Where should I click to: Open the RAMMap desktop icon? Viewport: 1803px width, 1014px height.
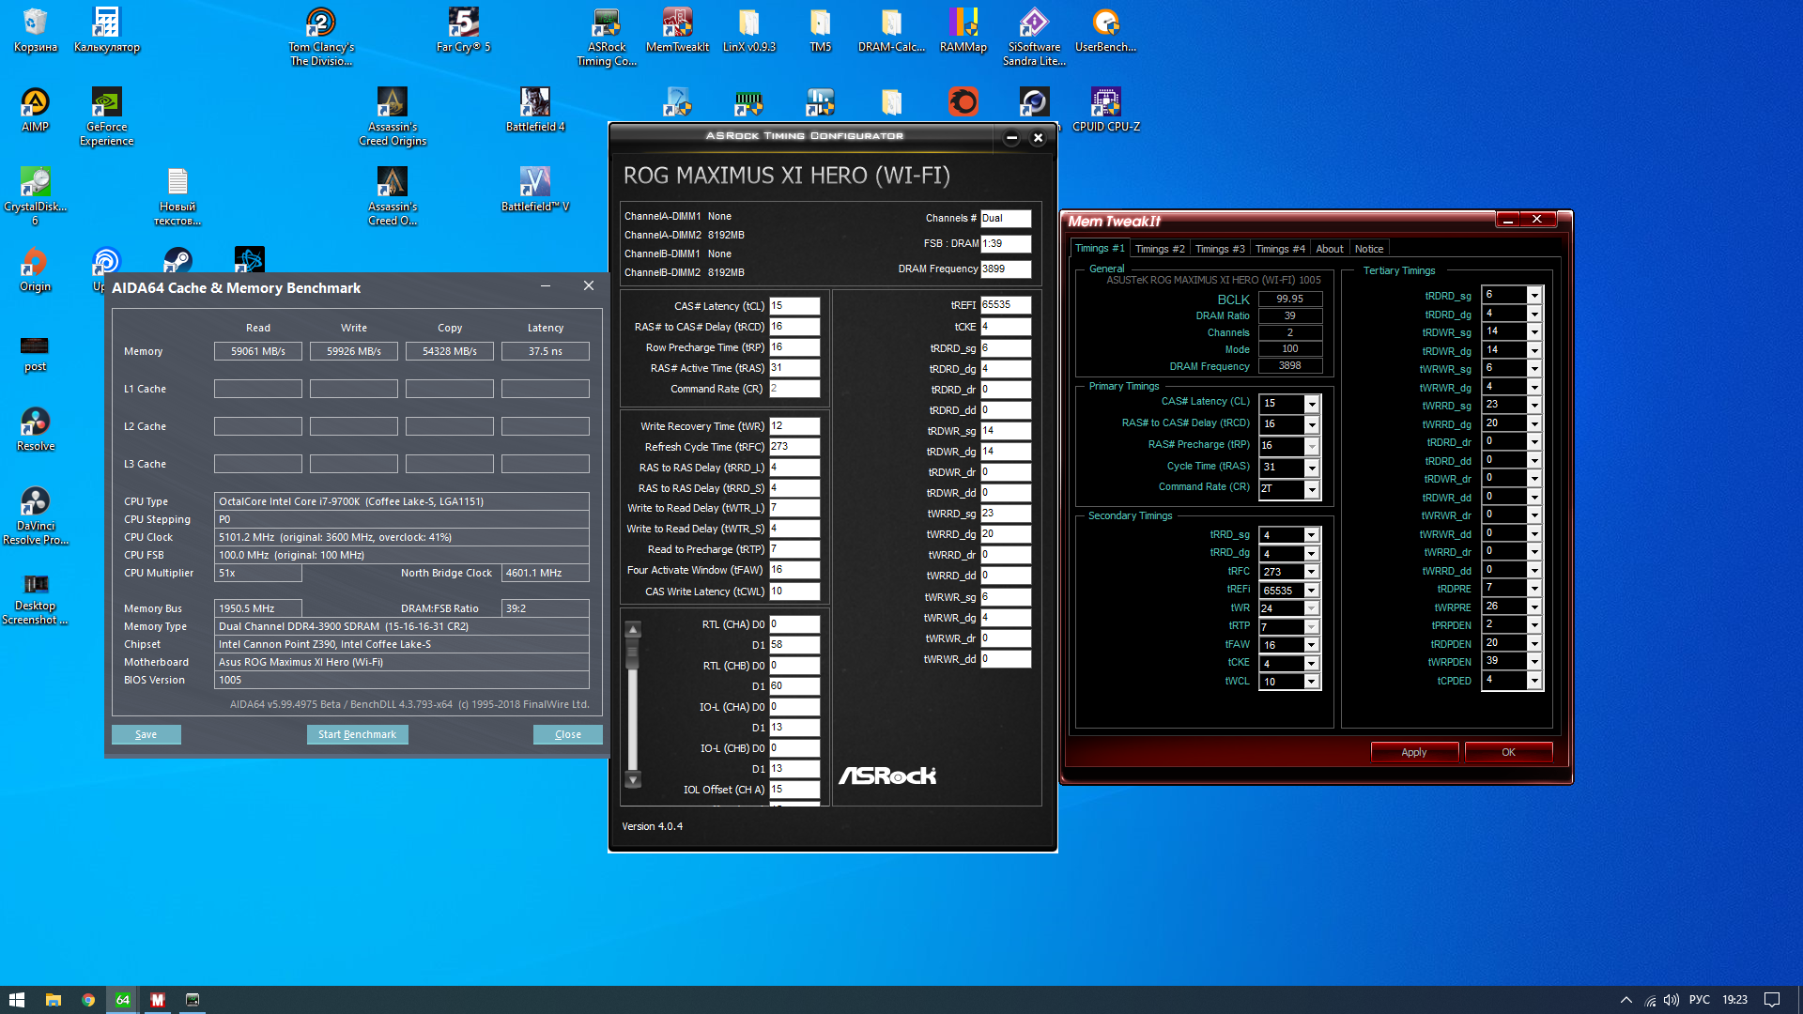963,28
